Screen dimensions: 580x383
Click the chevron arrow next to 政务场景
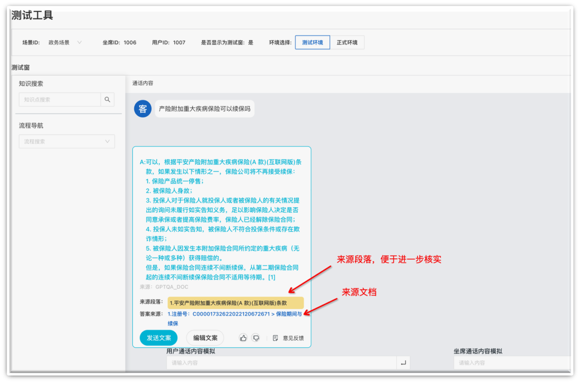click(80, 43)
